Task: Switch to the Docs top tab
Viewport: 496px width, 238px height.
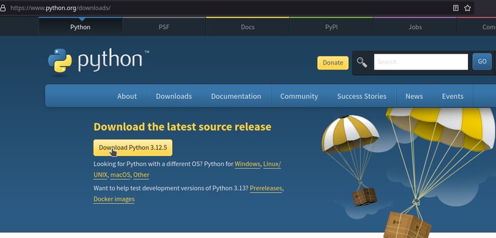Action: click(247, 27)
